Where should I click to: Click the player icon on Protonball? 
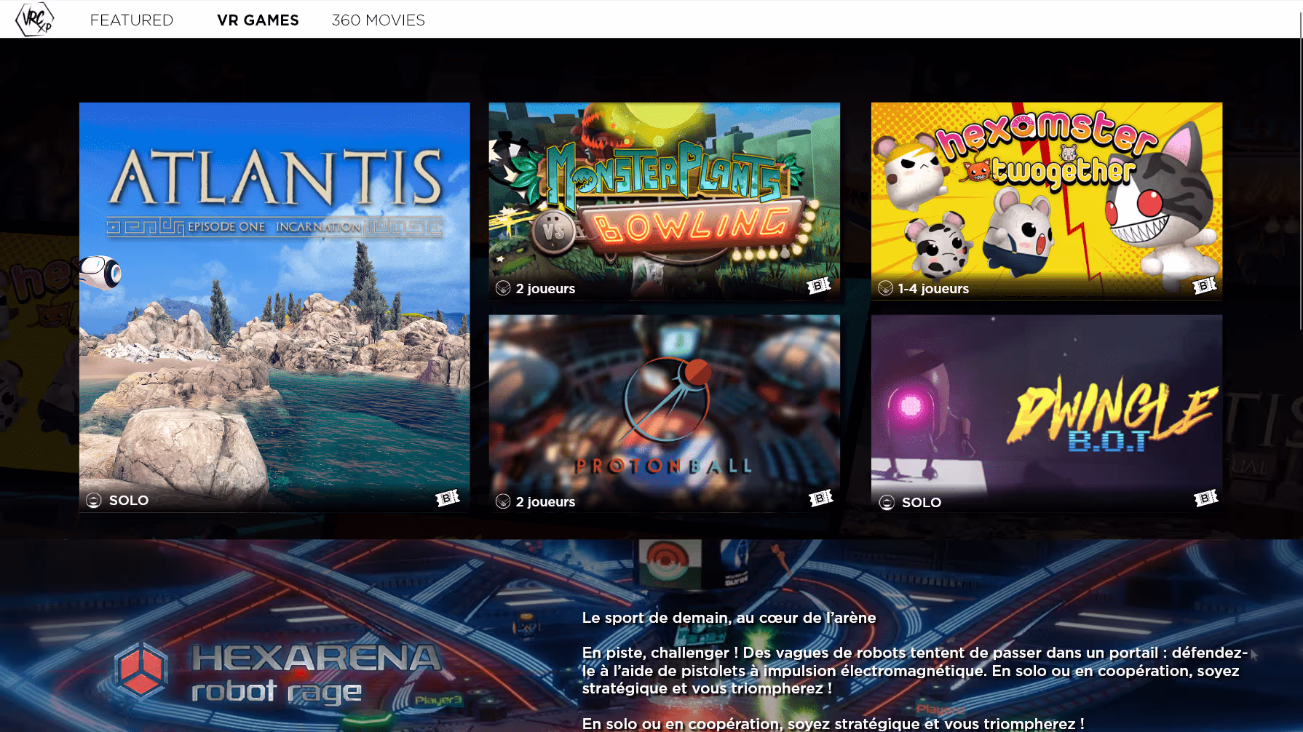coord(503,501)
